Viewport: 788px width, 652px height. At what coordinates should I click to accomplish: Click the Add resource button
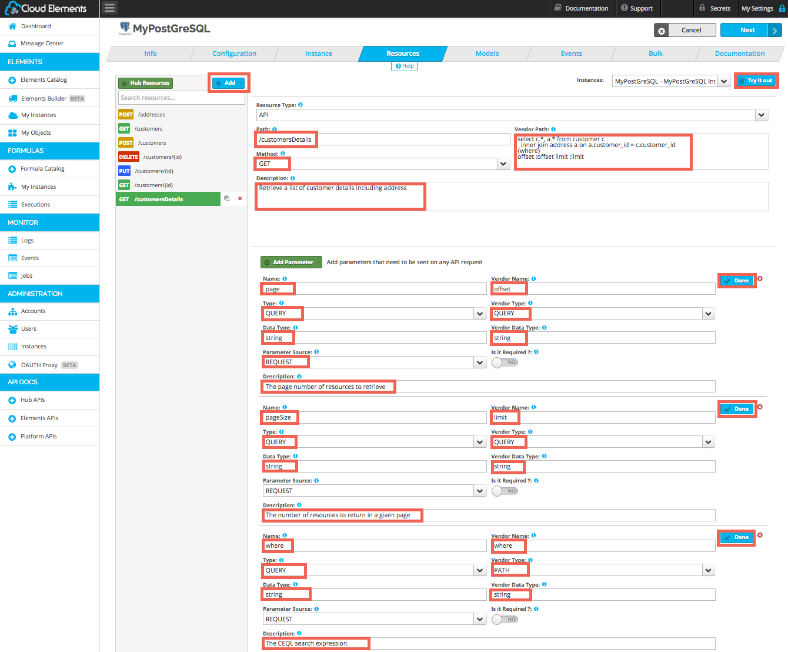(228, 83)
